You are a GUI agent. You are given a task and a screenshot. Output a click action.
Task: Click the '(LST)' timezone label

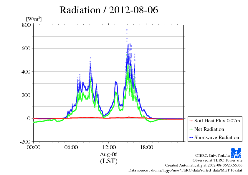pyautogui.click(x=109, y=161)
